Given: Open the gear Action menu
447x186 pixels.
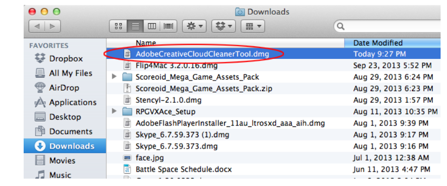Looking at the screenshot, I should (194, 27).
